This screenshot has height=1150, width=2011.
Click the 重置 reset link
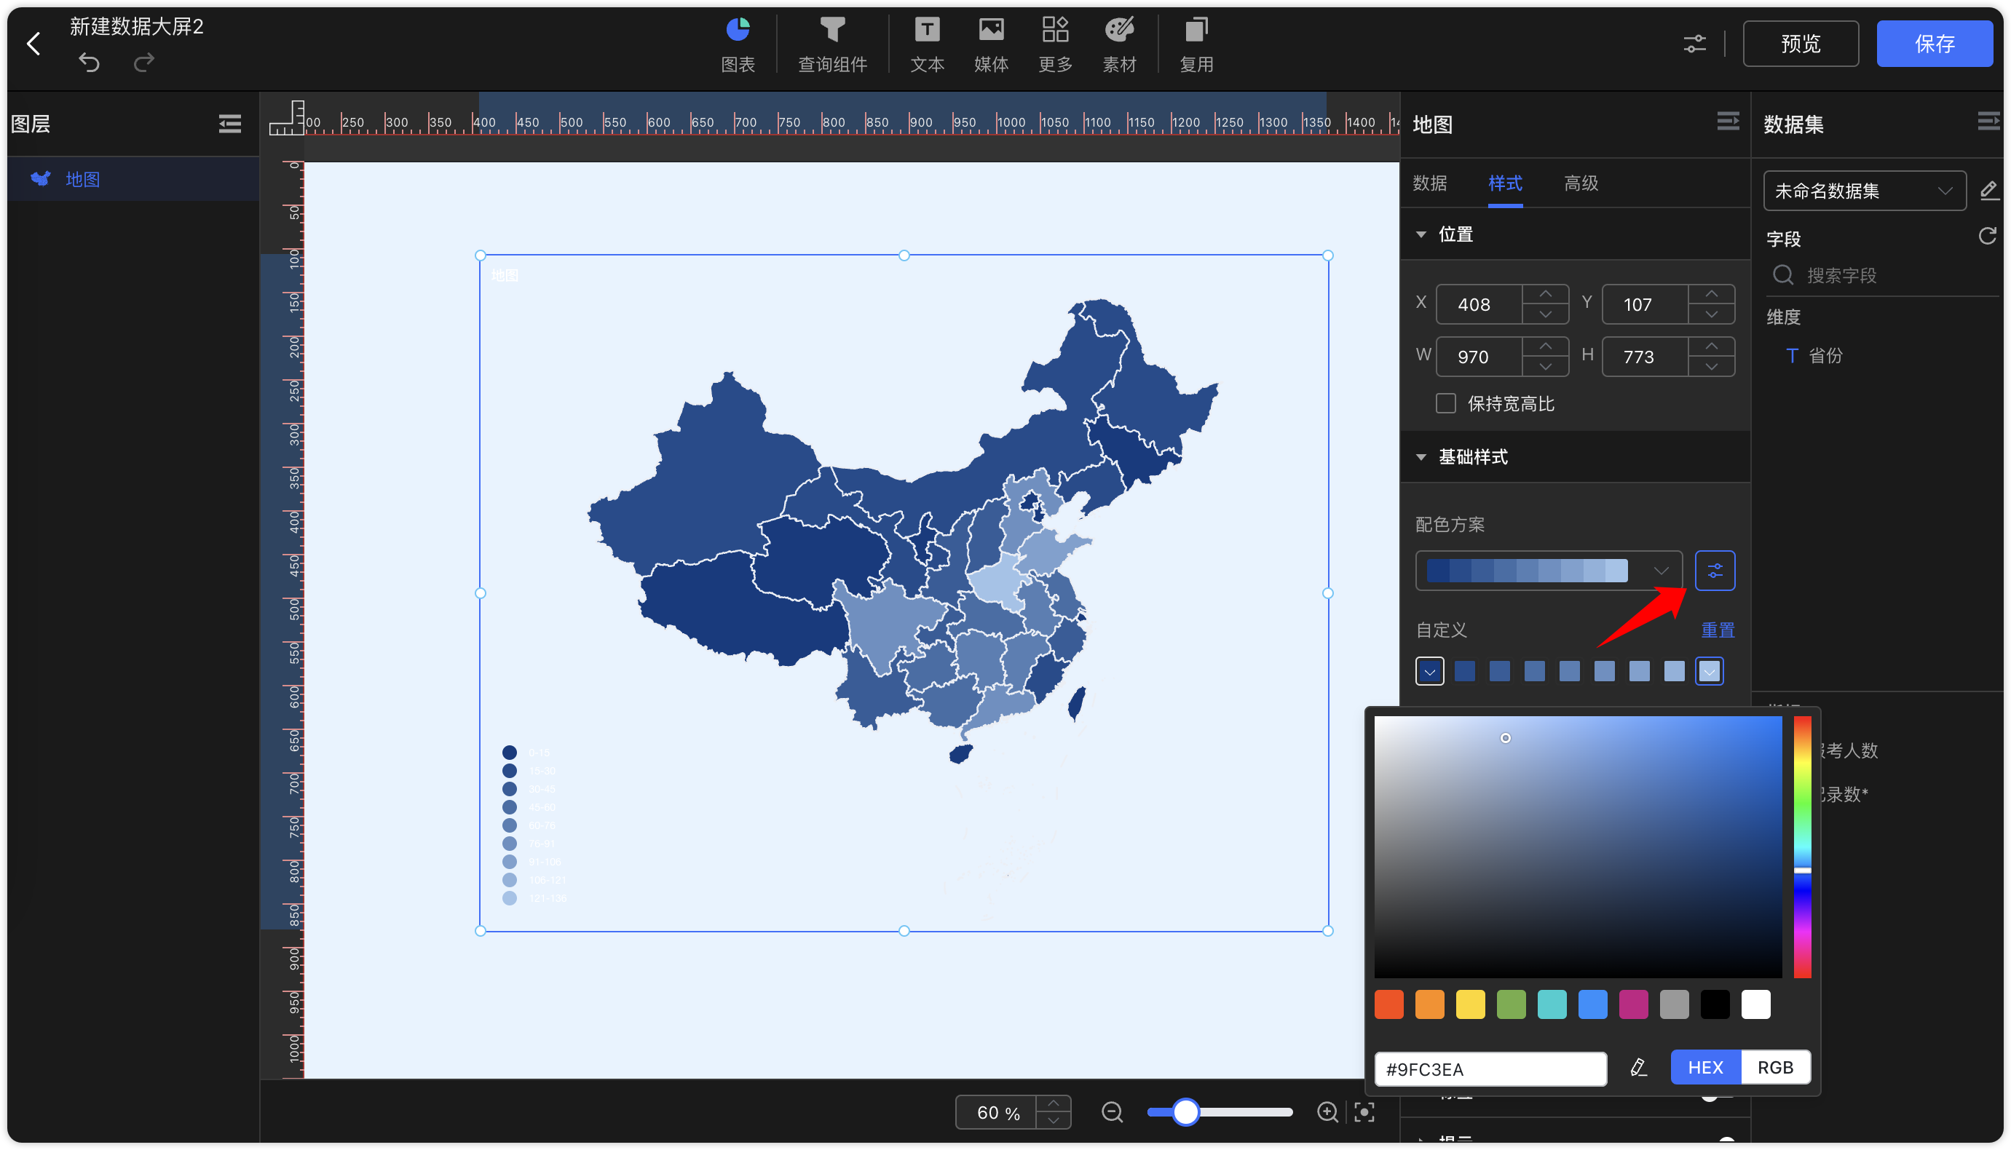click(x=1717, y=630)
